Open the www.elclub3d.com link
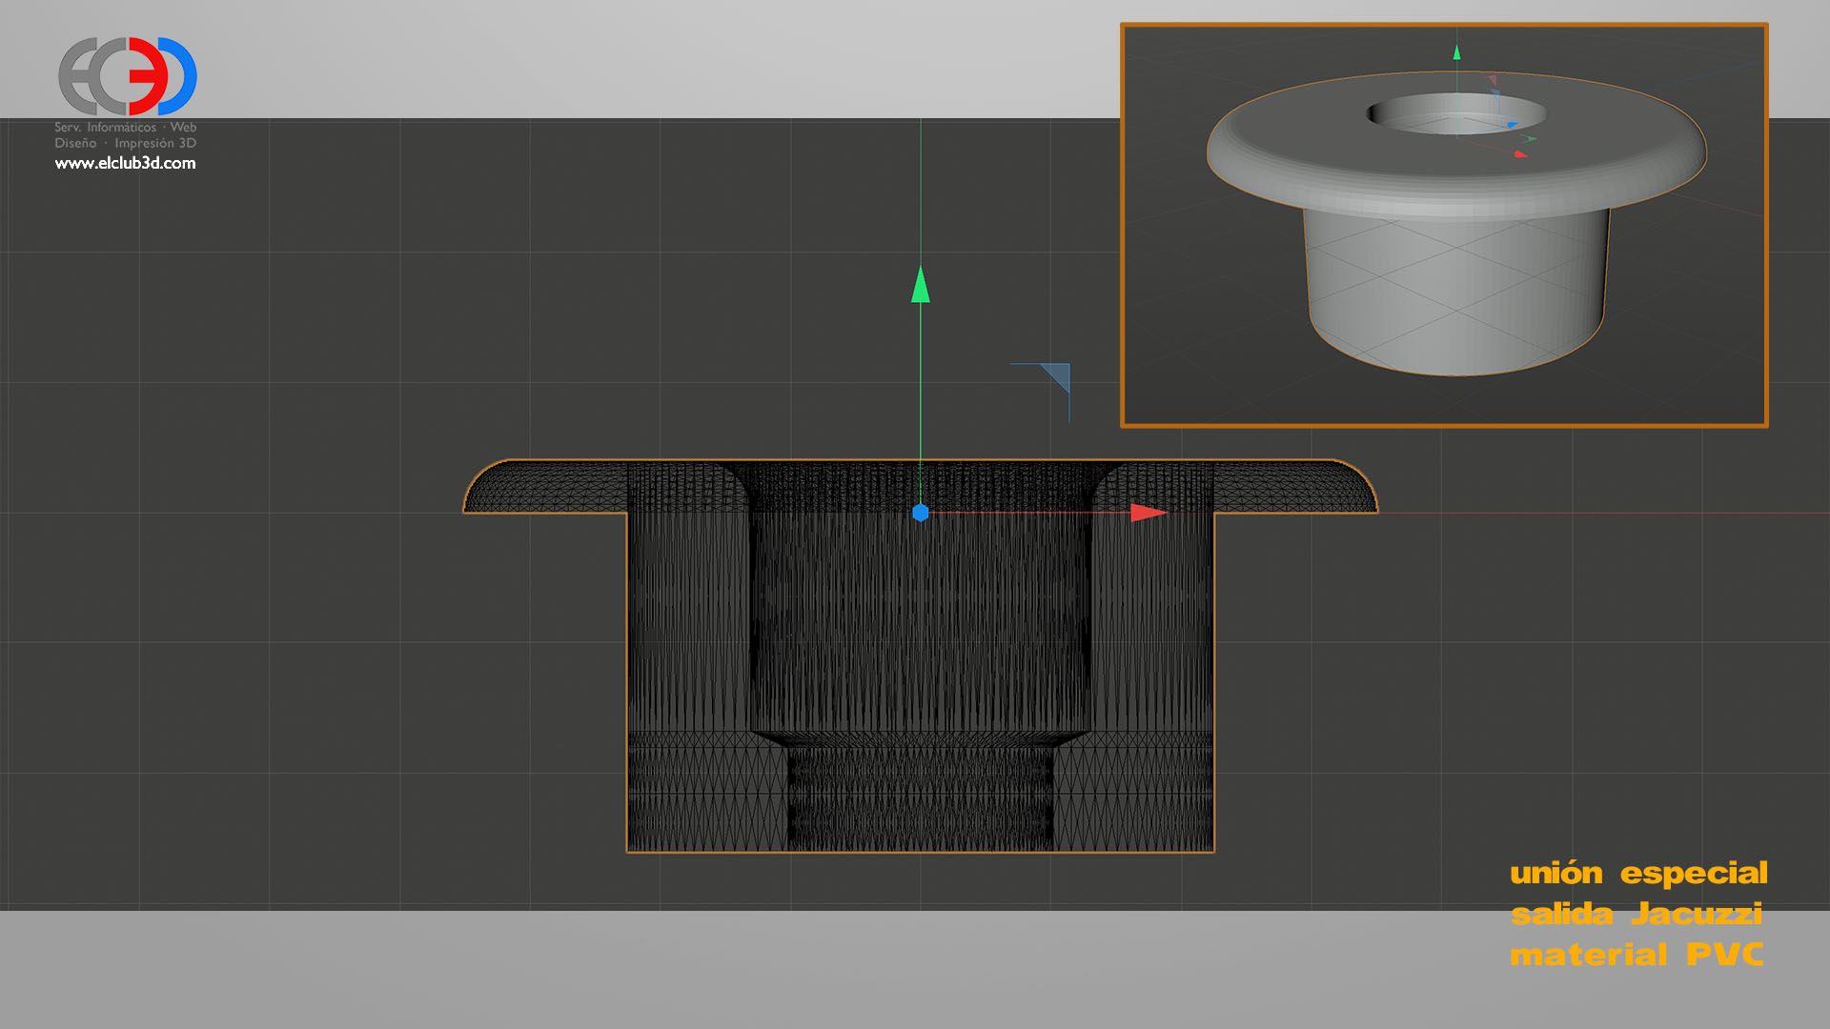Screen dimensions: 1830x1029 tap(125, 163)
